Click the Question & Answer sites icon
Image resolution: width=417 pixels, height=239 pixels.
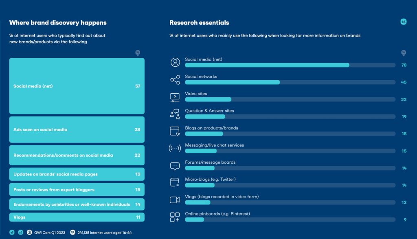coord(175,114)
